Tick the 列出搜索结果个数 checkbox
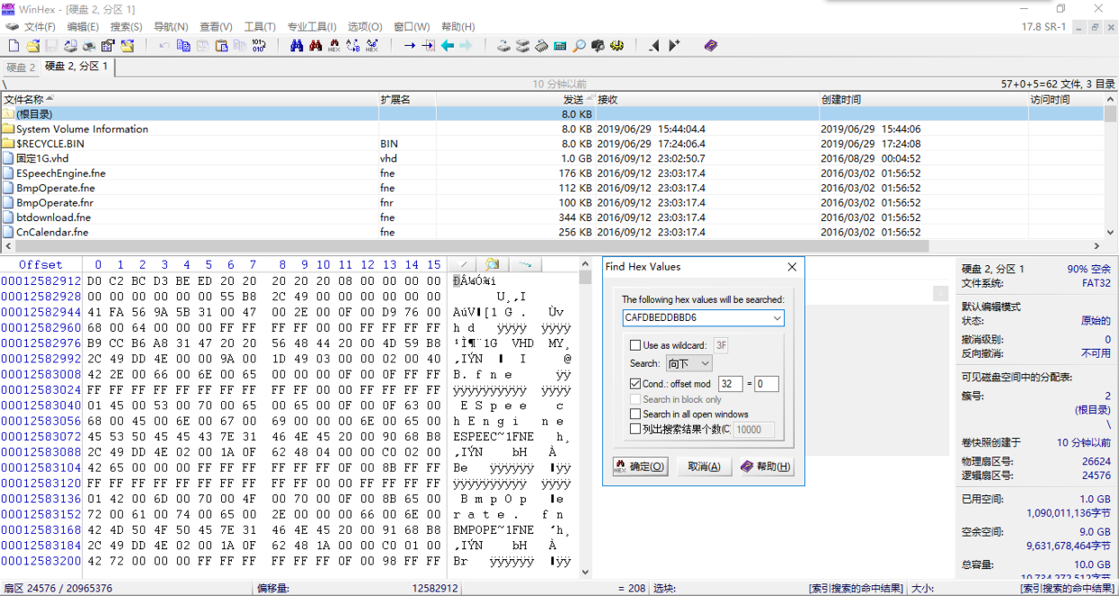This screenshot has height=596, width=1119. [636, 429]
